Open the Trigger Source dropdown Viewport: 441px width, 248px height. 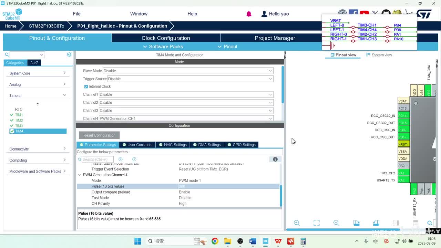click(191, 79)
